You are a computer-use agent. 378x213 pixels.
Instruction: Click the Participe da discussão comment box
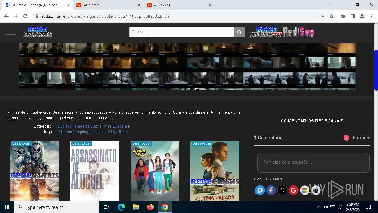point(313,162)
